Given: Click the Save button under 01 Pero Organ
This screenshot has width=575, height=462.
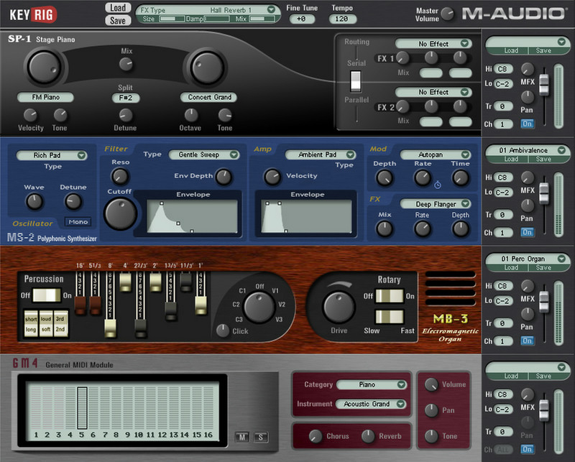Looking at the screenshot, I should [x=543, y=267].
